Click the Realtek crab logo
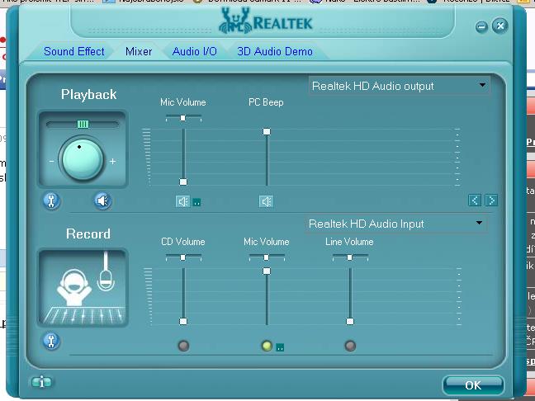535x401 pixels. tap(235, 21)
